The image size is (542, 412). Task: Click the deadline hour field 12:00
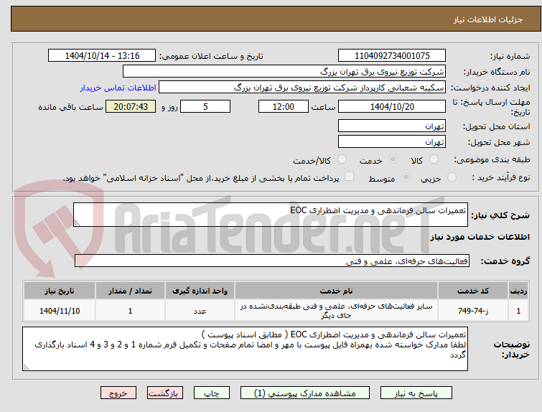(284, 106)
